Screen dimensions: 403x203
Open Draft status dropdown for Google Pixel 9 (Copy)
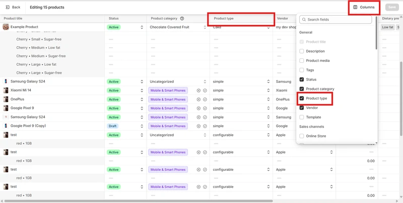(x=142, y=126)
